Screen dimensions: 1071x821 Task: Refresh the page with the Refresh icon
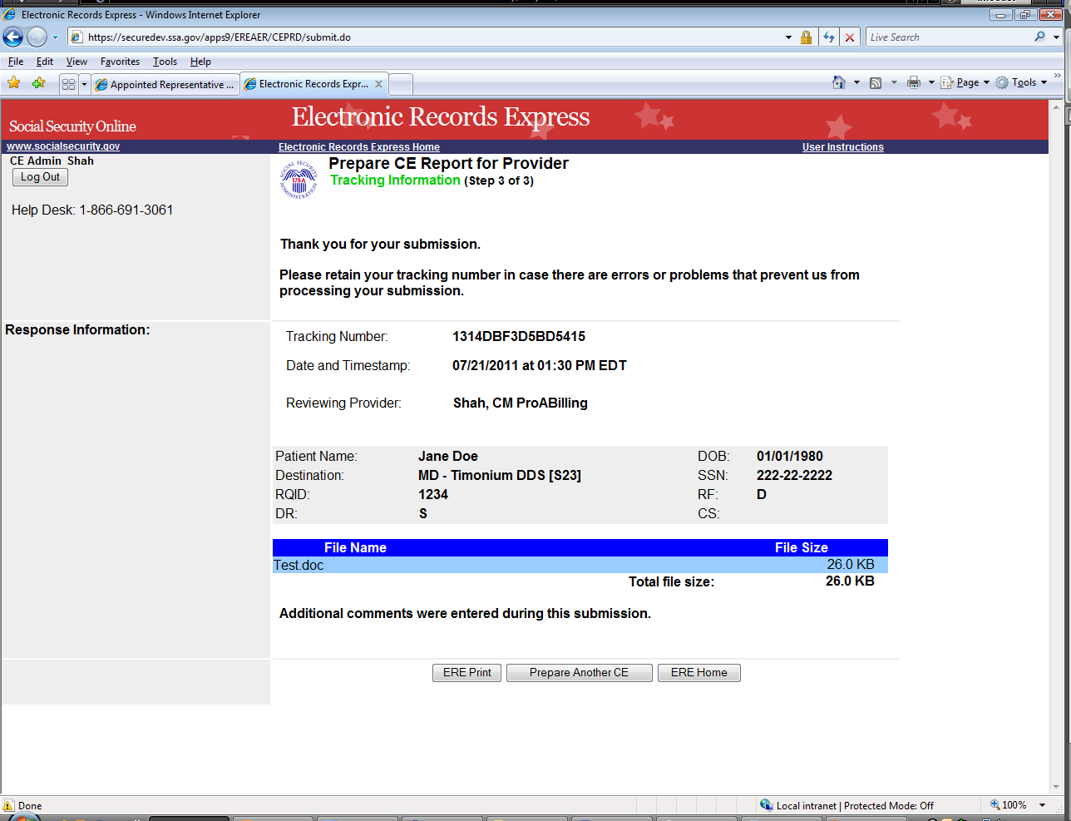tap(829, 37)
